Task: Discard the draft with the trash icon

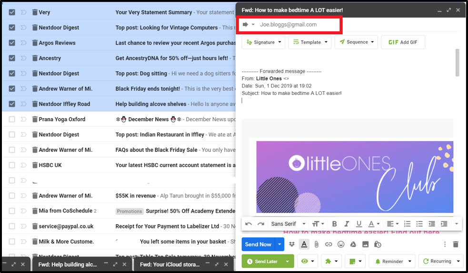Action: pyautogui.click(x=456, y=245)
